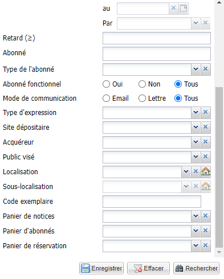The image size is (224, 279).
Task: Focus the Code exemplaire input field
Action: click(152, 202)
